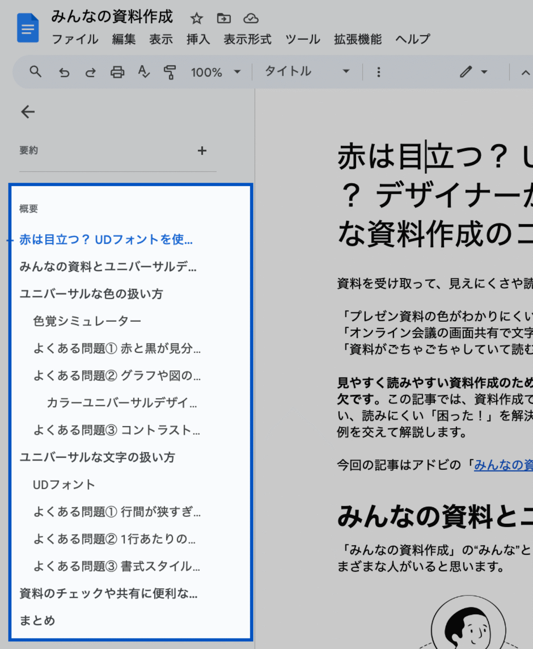Screen dimensions: 533x649
Task: Follow the みんなの資 hyperlink in the body
Action: [x=503, y=465]
